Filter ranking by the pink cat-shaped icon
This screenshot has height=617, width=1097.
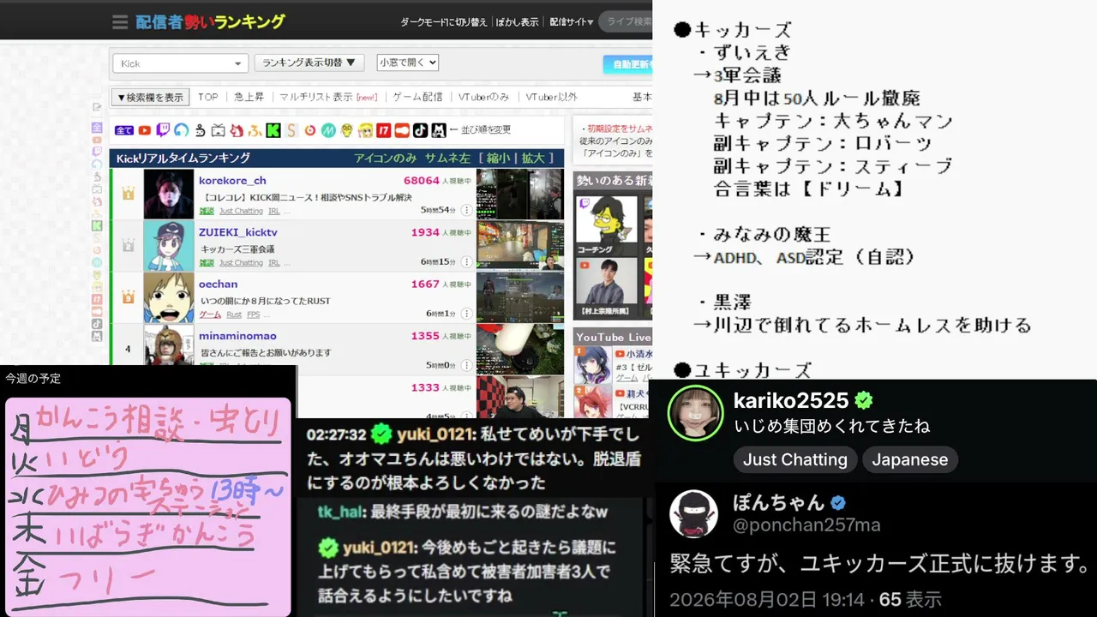(236, 130)
